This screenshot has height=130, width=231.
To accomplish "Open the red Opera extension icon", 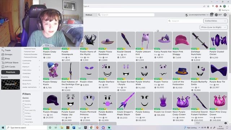I will pos(217,6).
